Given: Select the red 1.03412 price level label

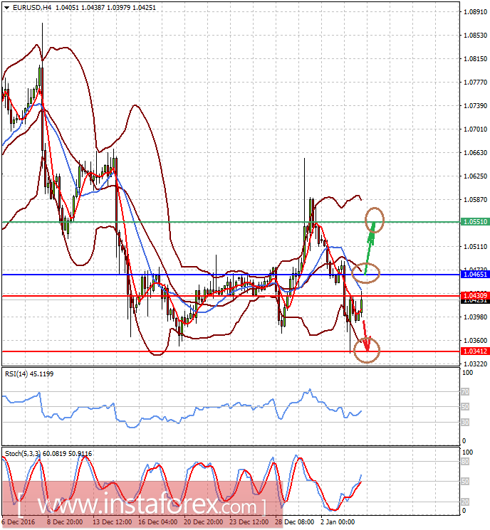Looking at the screenshot, I should [476, 351].
